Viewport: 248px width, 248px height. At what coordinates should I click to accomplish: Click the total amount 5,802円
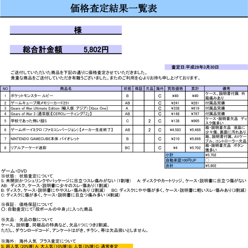96,50
